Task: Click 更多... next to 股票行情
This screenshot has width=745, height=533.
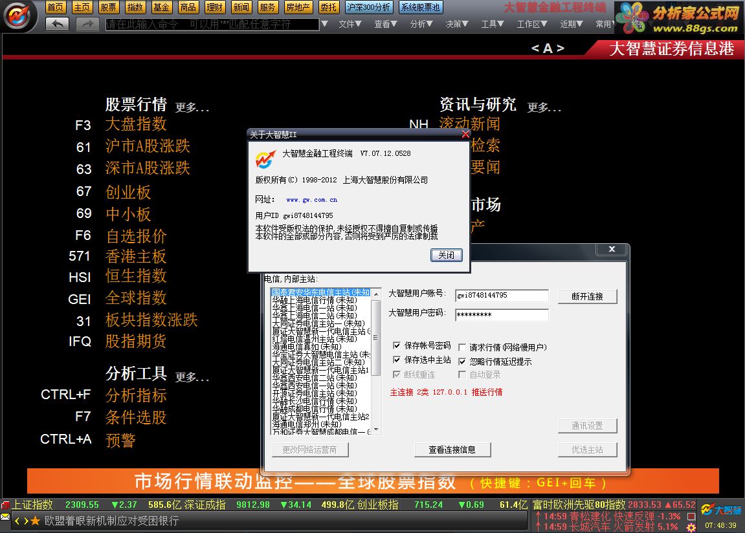Action: pos(192,107)
